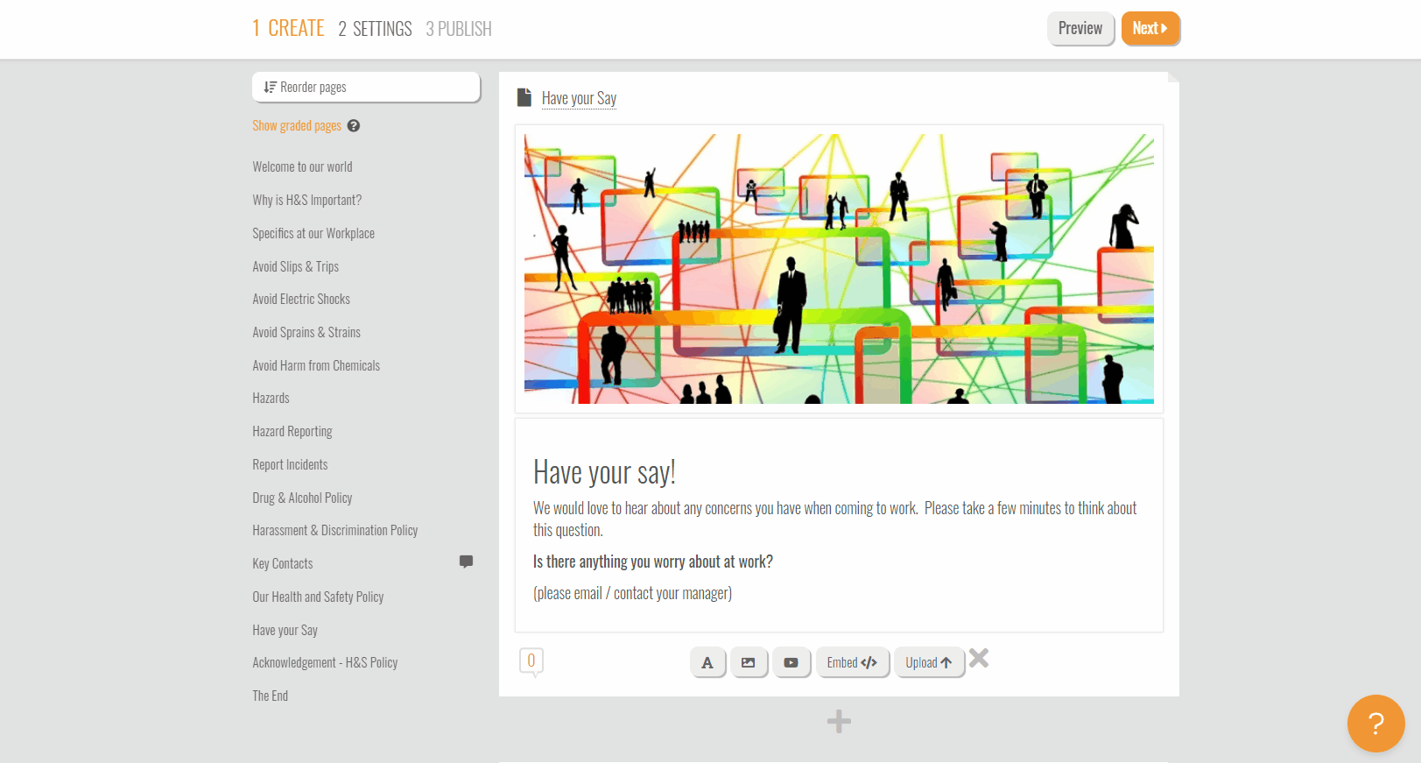Click comment icon next to Key Contacts

tap(467, 562)
